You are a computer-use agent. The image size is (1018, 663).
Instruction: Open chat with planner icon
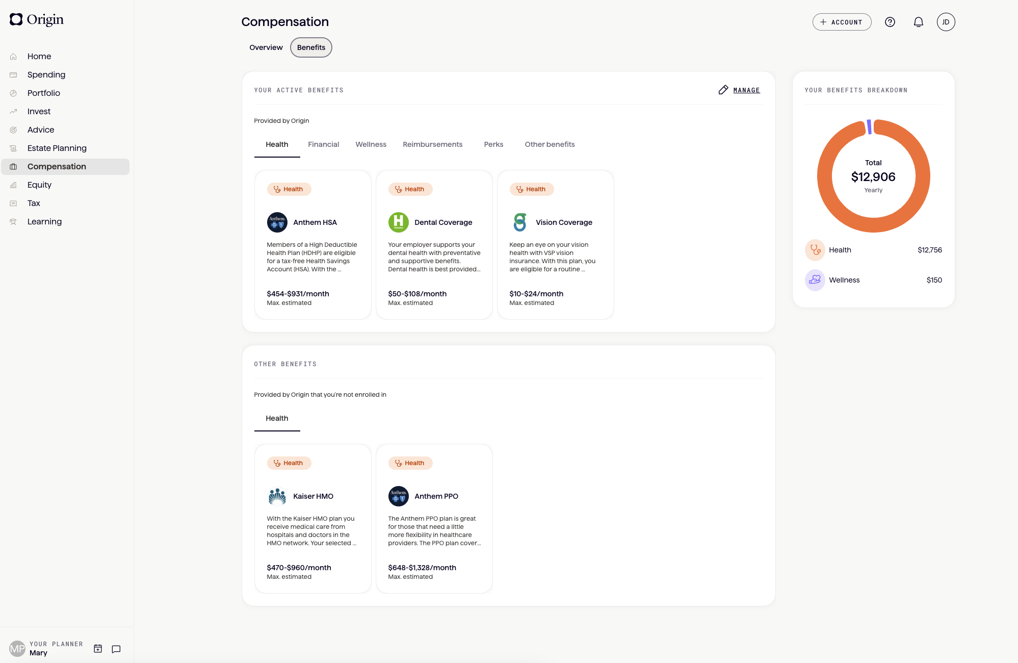(116, 649)
